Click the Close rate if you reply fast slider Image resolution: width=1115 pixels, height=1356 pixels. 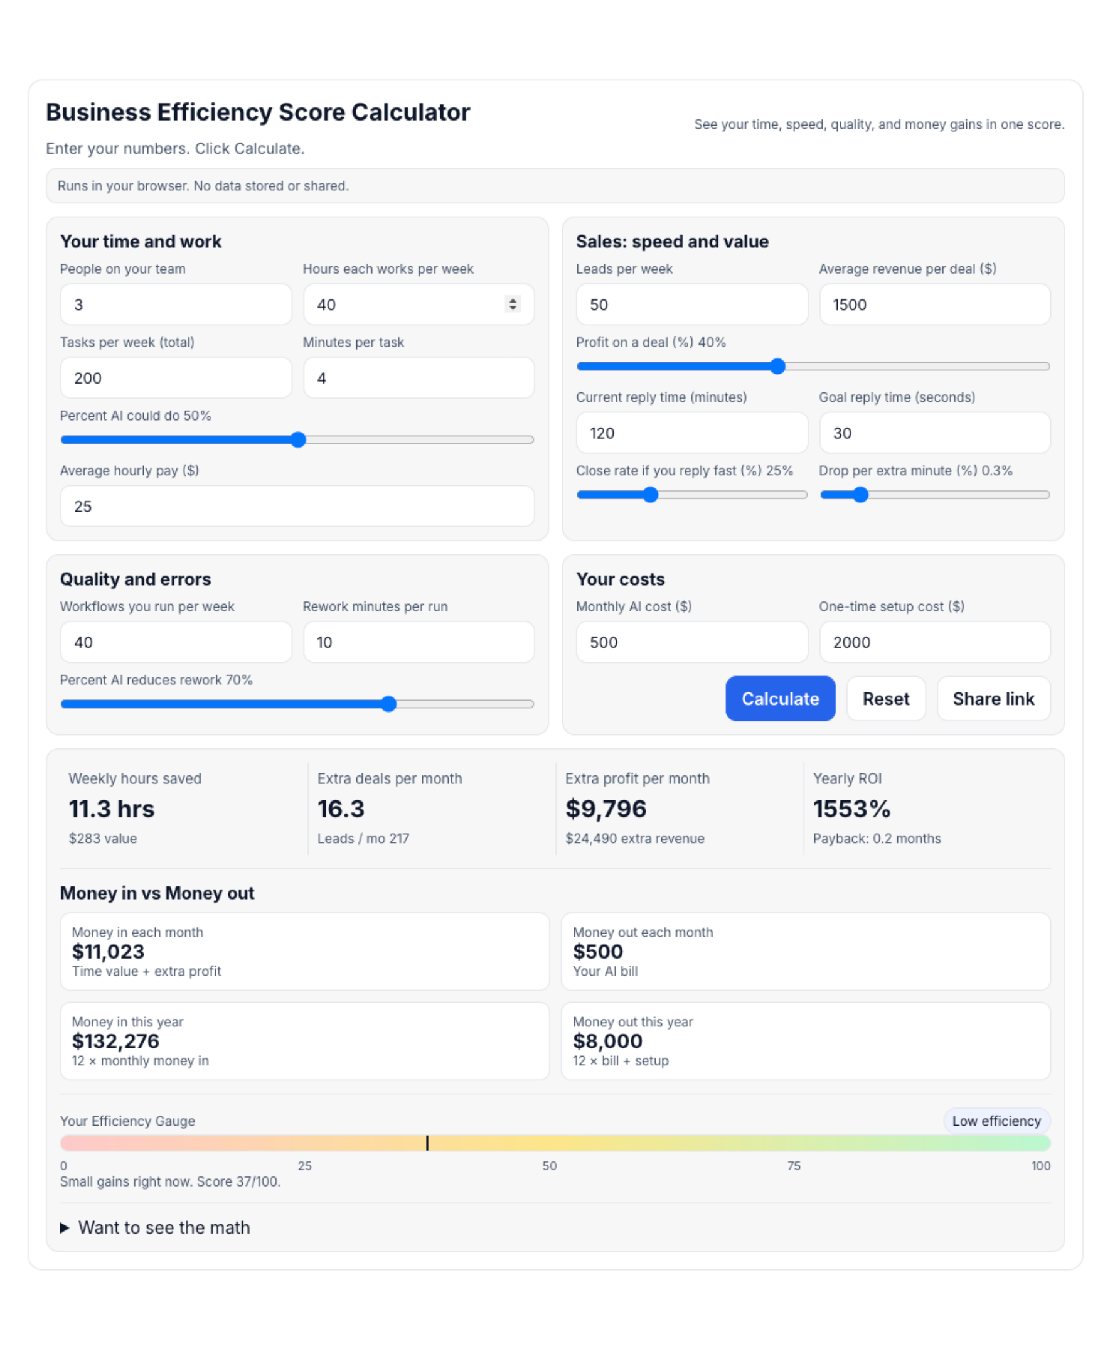point(651,494)
